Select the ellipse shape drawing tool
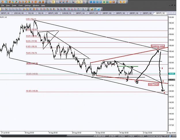Screen dimensions: 180x140 tap(75, 9)
